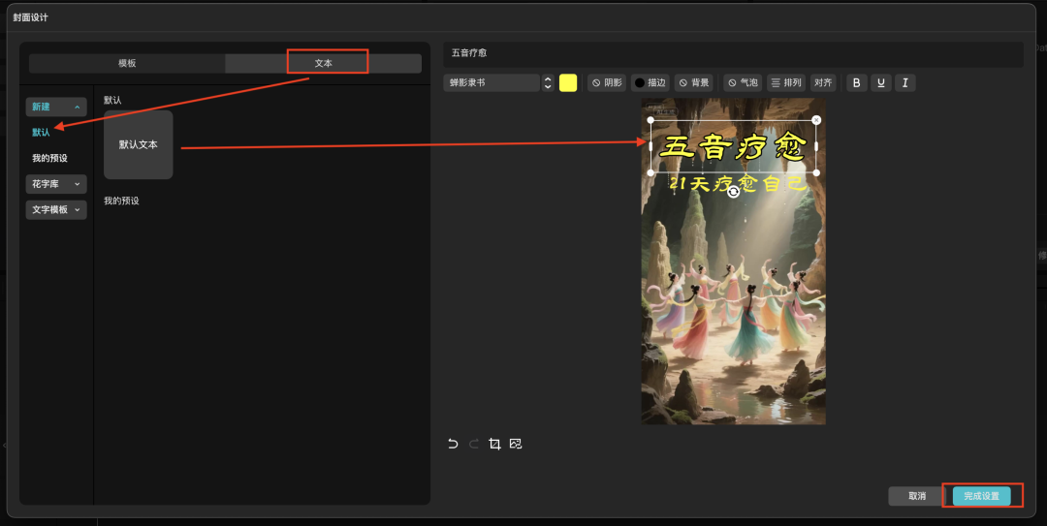The height and width of the screenshot is (526, 1047).
Task: Open the 蝉影隶书 font dropdown
Action: [492, 82]
